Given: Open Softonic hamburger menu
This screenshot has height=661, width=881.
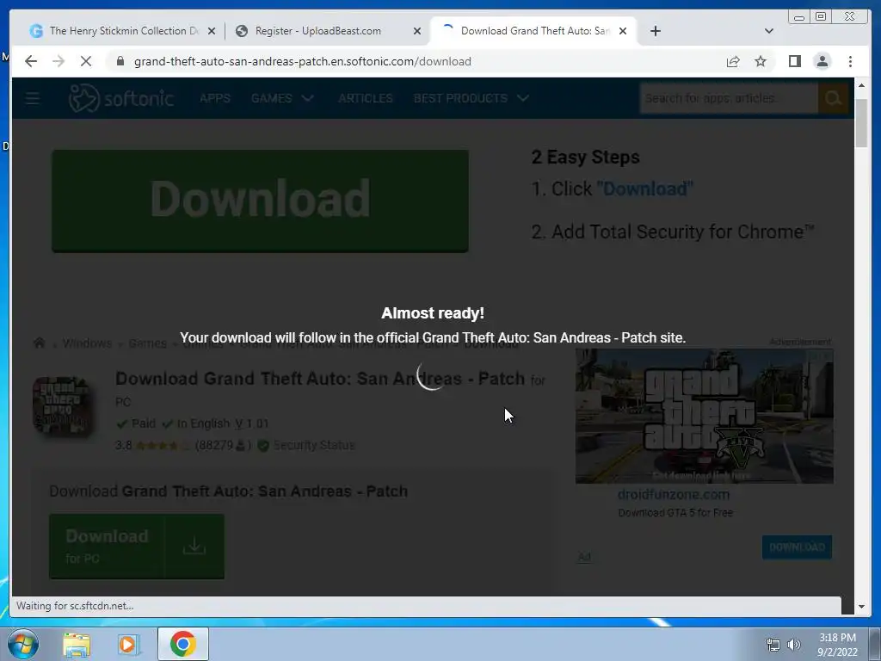Looking at the screenshot, I should [33, 98].
